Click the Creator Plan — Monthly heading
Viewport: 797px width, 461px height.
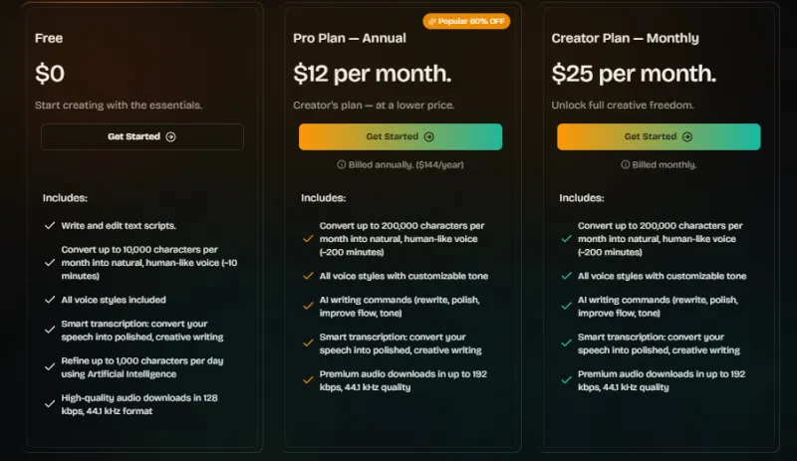625,38
